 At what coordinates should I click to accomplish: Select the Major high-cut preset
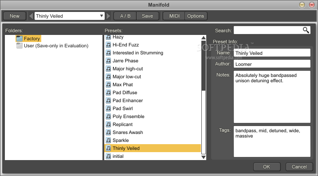[153, 69]
